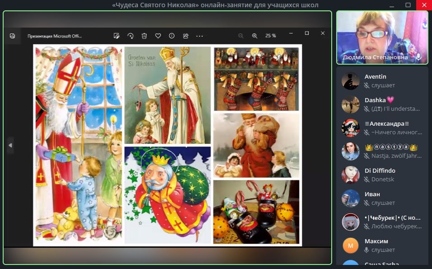The width and height of the screenshot is (432, 269).
Task: Click the microphone icon on Людмила Степановна's video
Action: 418,57
